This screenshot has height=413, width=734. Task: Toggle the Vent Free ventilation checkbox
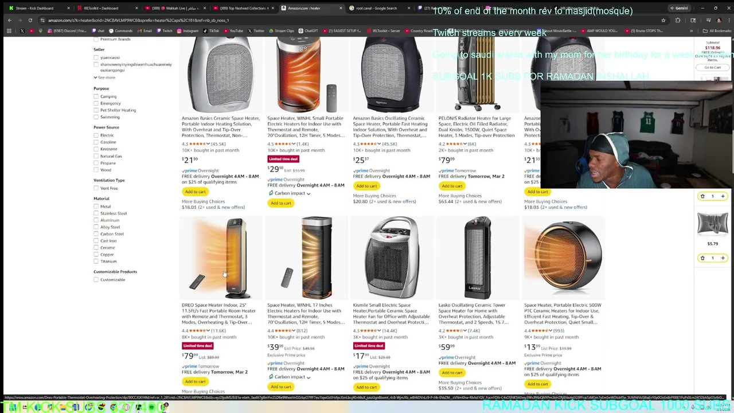click(96, 188)
